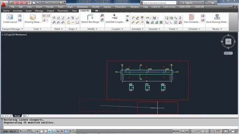This screenshot has width=239, height=134.
Task: Click the WCS label below ViewCube
Action: tap(228, 53)
